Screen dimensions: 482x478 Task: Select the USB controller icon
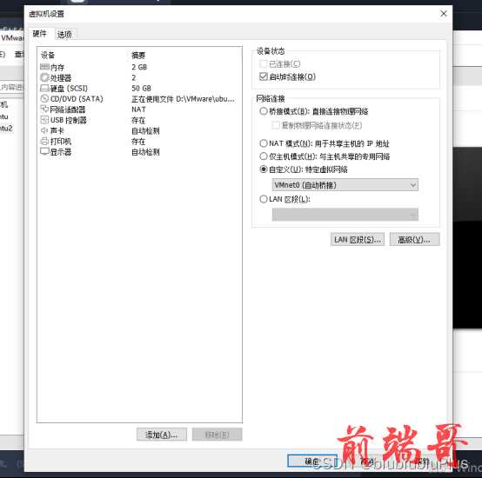click(x=44, y=120)
